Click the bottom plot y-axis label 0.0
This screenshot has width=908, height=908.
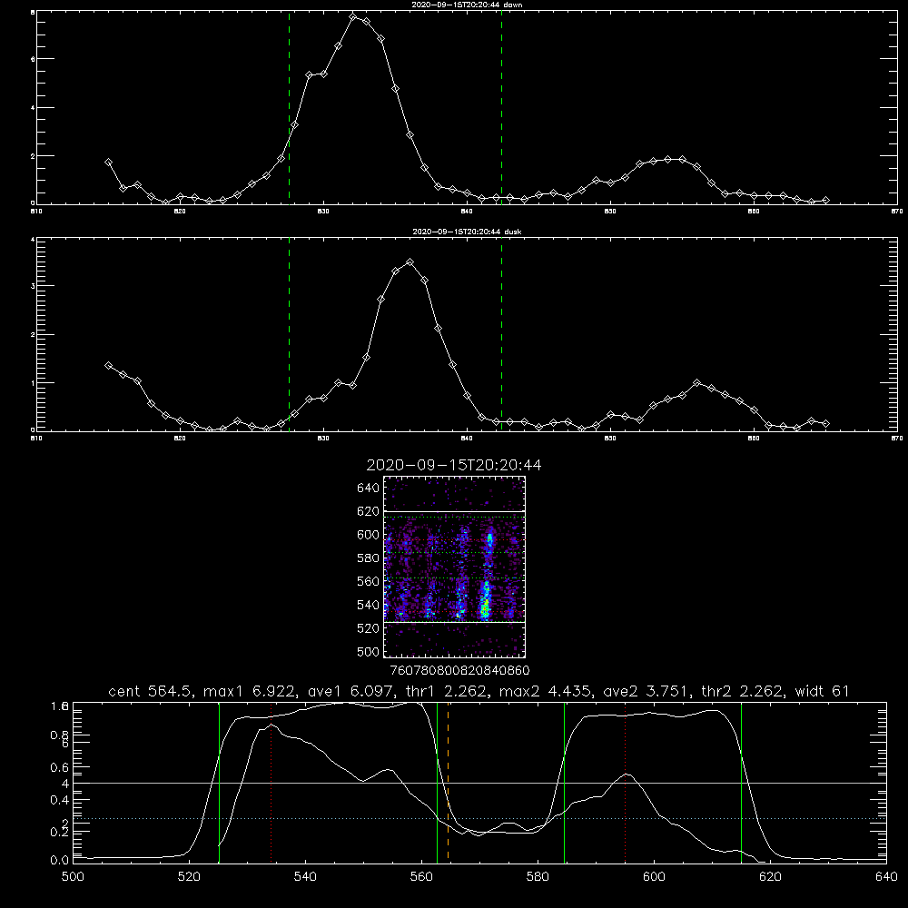(60, 861)
